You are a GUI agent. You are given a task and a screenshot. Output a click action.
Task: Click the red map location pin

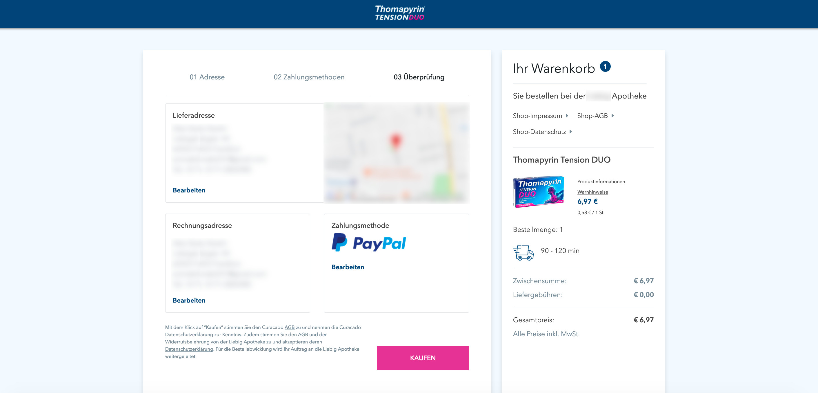point(396,142)
